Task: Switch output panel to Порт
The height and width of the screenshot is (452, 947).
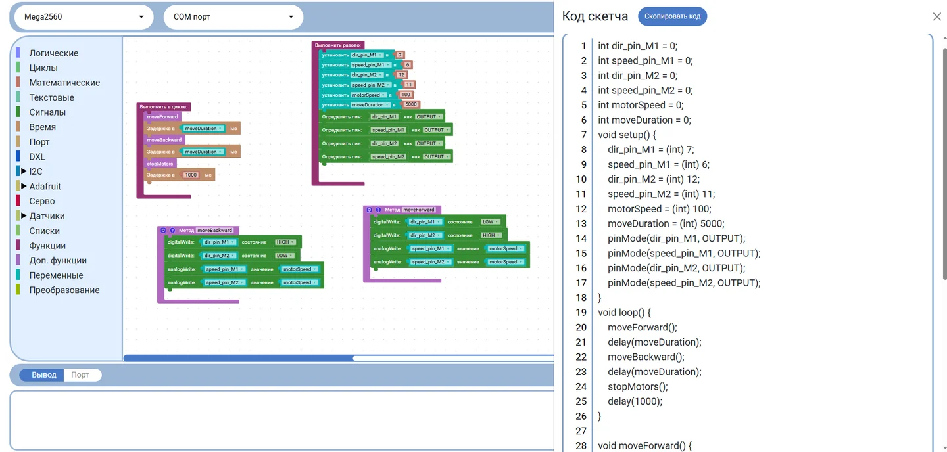Action: tap(81, 375)
